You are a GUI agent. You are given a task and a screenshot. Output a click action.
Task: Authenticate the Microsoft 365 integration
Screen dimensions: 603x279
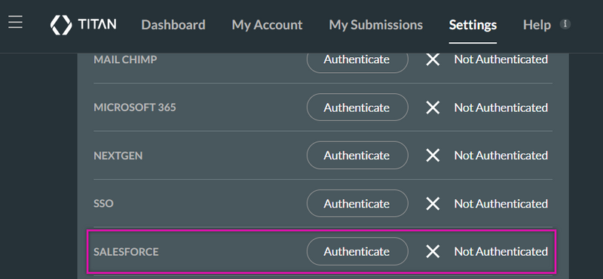click(x=357, y=108)
